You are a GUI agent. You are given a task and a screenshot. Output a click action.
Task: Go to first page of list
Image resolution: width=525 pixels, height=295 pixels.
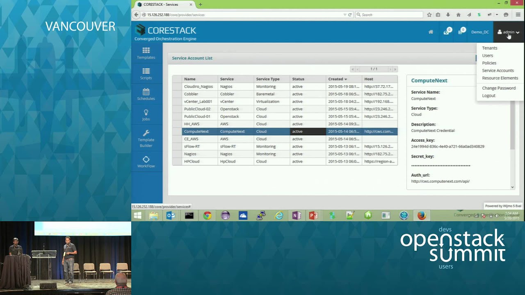(x=353, y=69)
